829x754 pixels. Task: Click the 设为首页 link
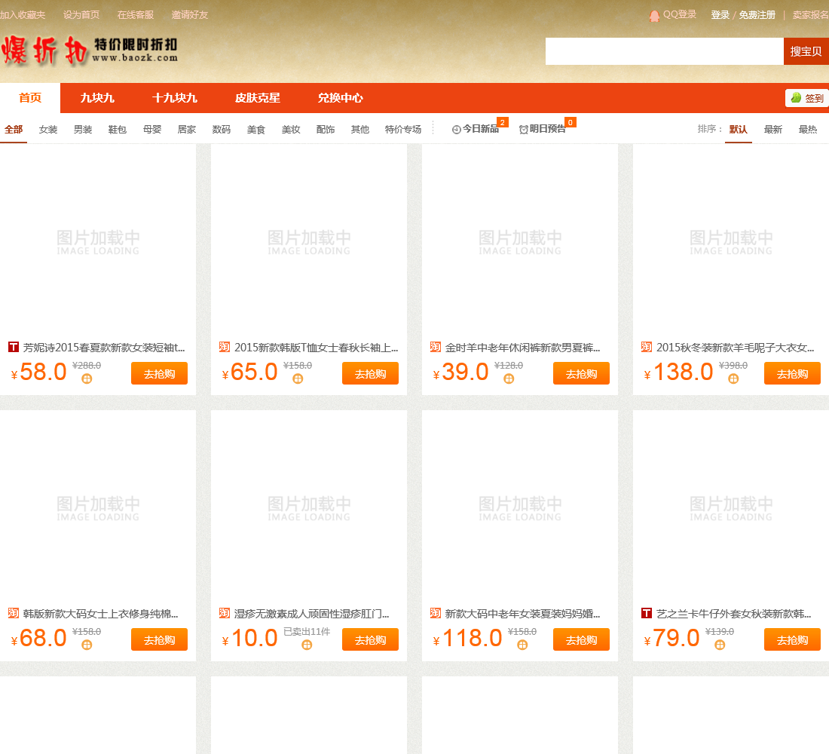[x=81, y=15]
